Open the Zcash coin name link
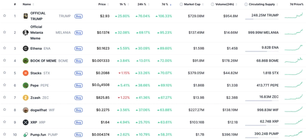The height and width of the screenshot is (139, 306). tap(36, 98)
